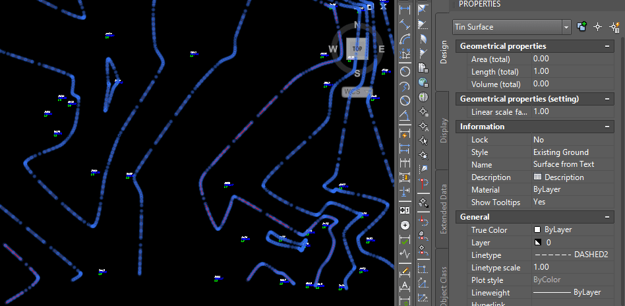The image size is (625, 306).
Task: Click the Side Shot transparent command
Action: [x=423, y=169]
